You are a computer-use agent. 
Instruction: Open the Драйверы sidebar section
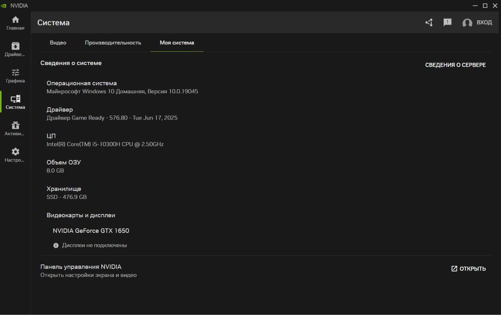16,50
